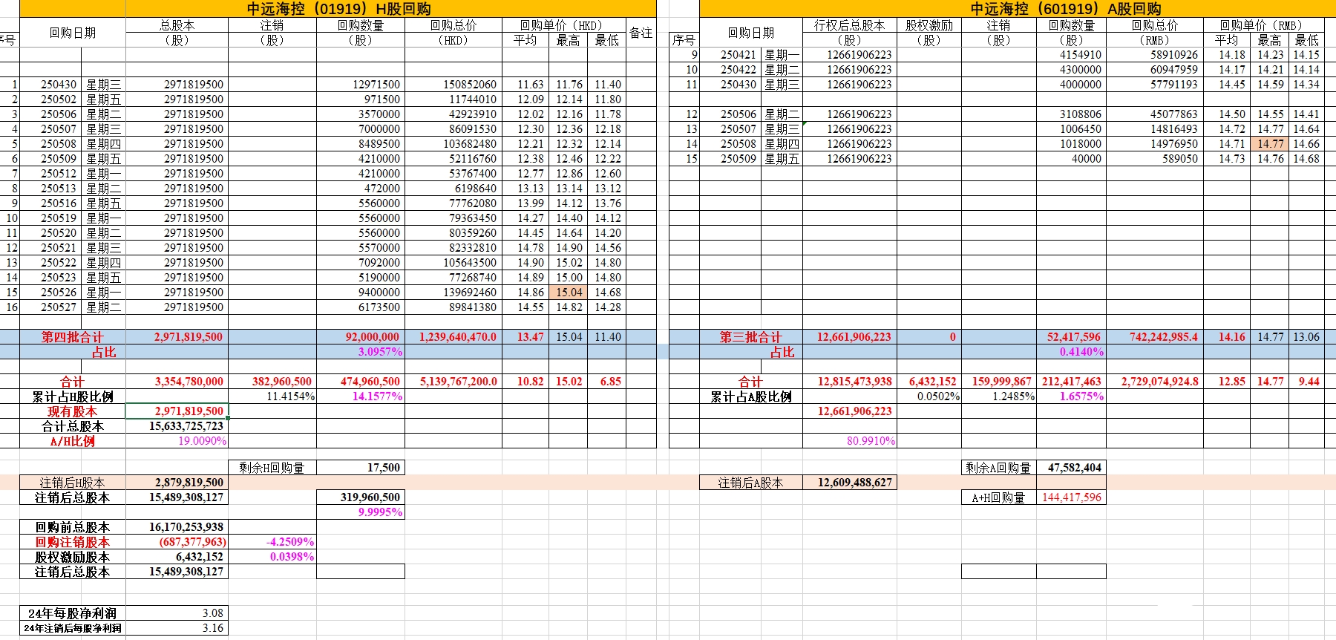
Task: Select the red value (687,377,963)
Action: tap(177, 542)
